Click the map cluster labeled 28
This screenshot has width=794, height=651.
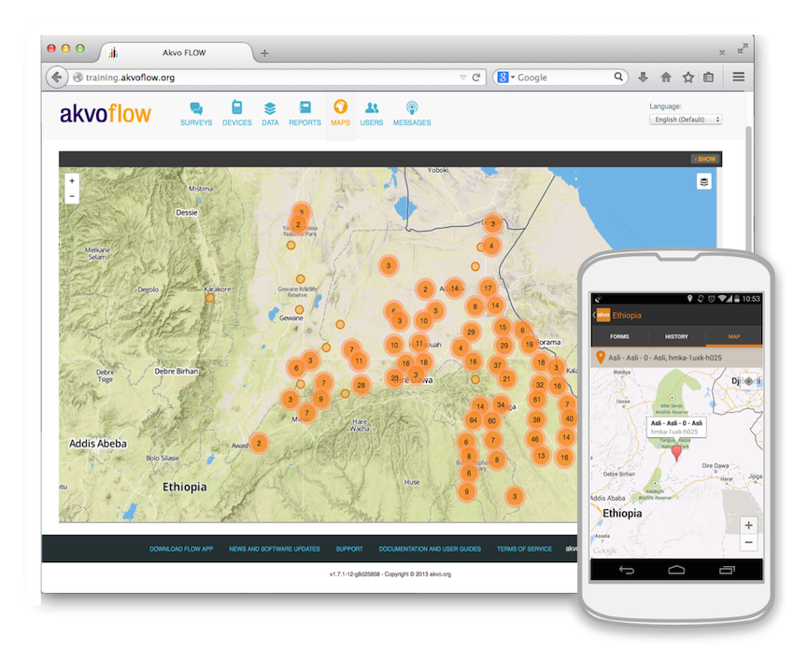pyautogui.click(x=362, y=385)
